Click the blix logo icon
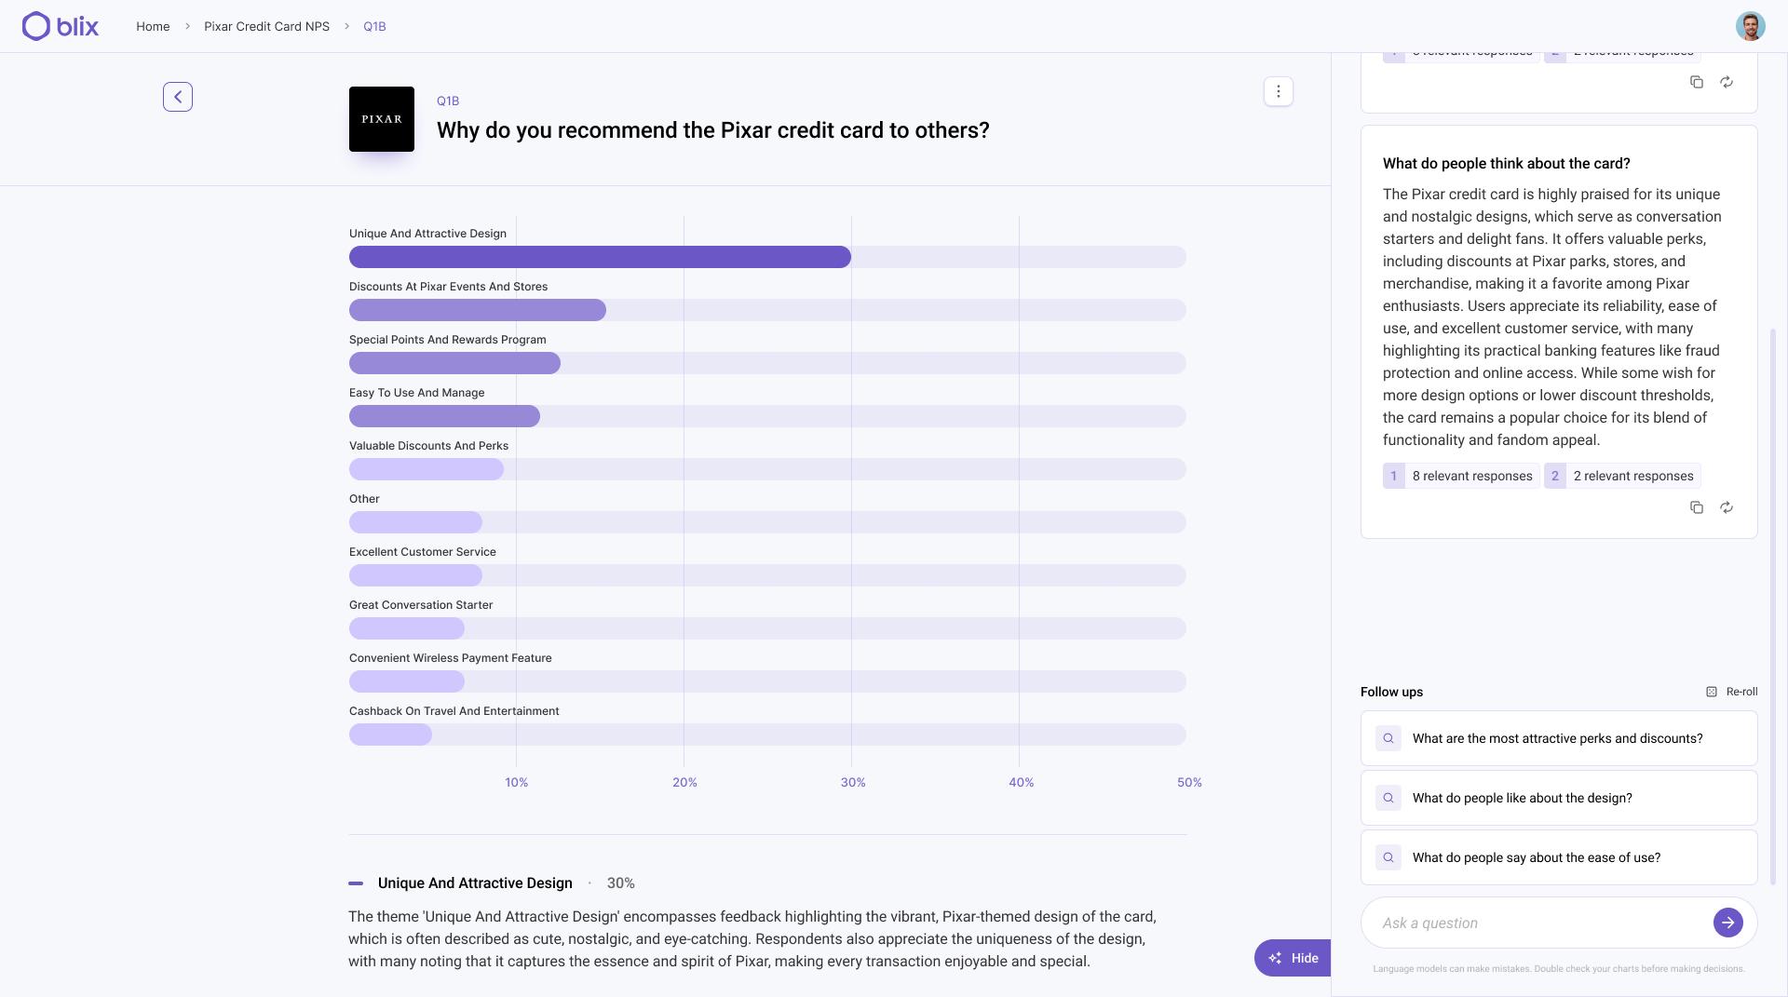 [x=36, y=26]
